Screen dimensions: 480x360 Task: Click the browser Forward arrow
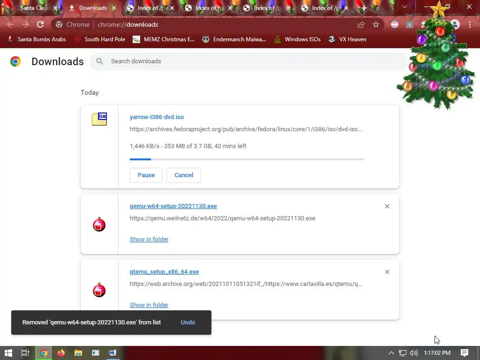click(25, 24)
